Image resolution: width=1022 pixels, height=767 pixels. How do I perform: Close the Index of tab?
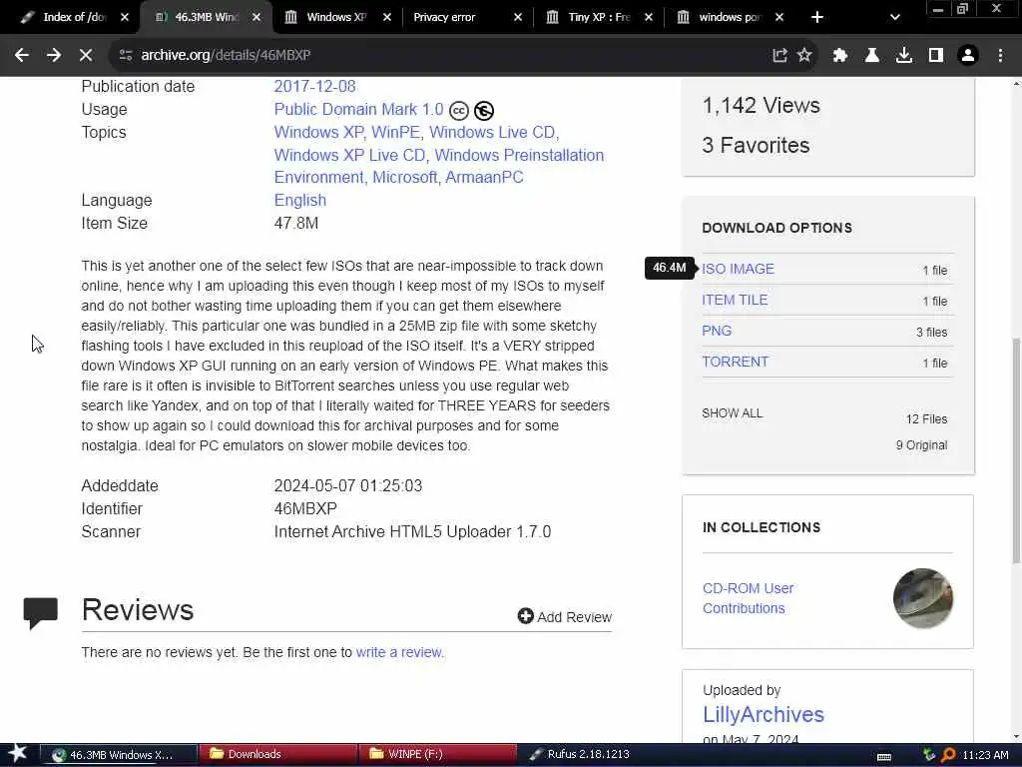point(125,18)
